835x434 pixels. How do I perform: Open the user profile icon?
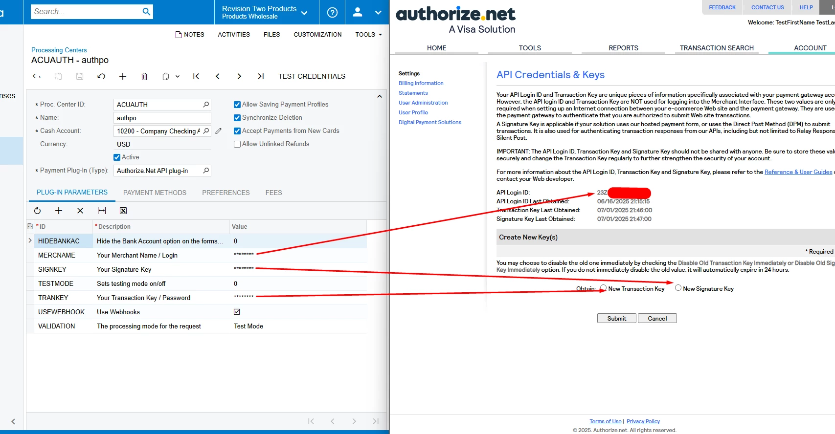[358, 12]
